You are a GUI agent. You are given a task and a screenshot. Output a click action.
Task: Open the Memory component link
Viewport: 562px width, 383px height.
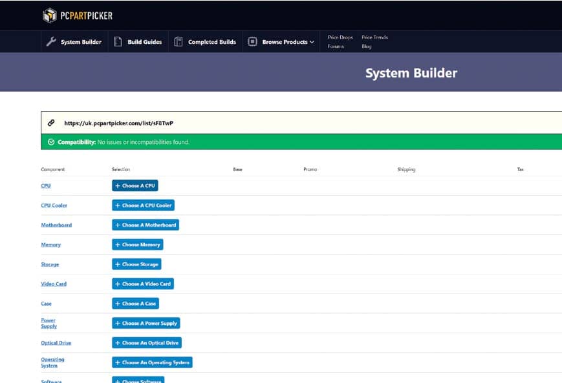pyautogui.click(x=51, y=245)
